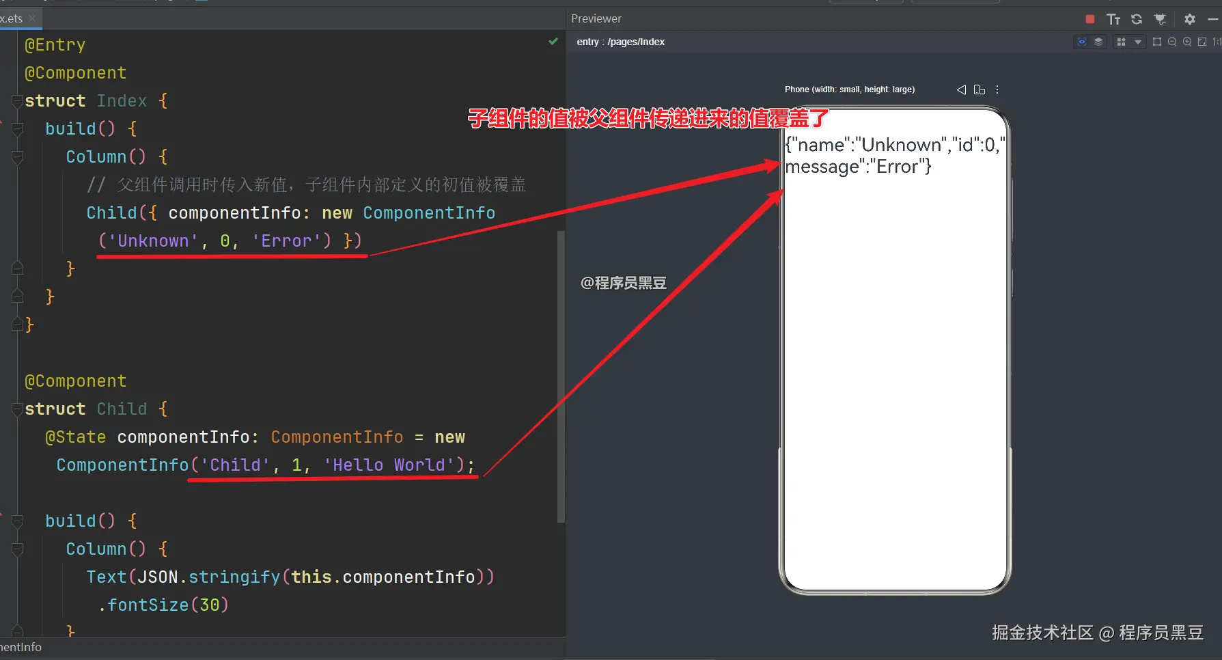Click the frame fit icon
Viewport: 1222px width, 660px height.
1157,42
